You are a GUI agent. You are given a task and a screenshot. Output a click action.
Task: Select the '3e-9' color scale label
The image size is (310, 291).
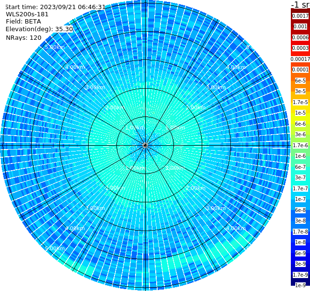point(300,264)
